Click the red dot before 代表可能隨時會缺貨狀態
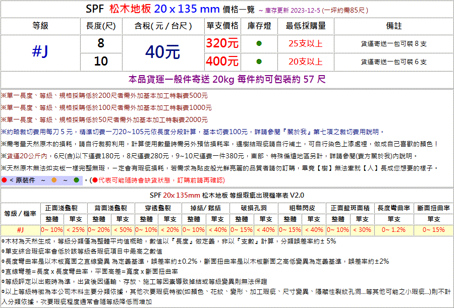The image size is (454, 308). 95,180
